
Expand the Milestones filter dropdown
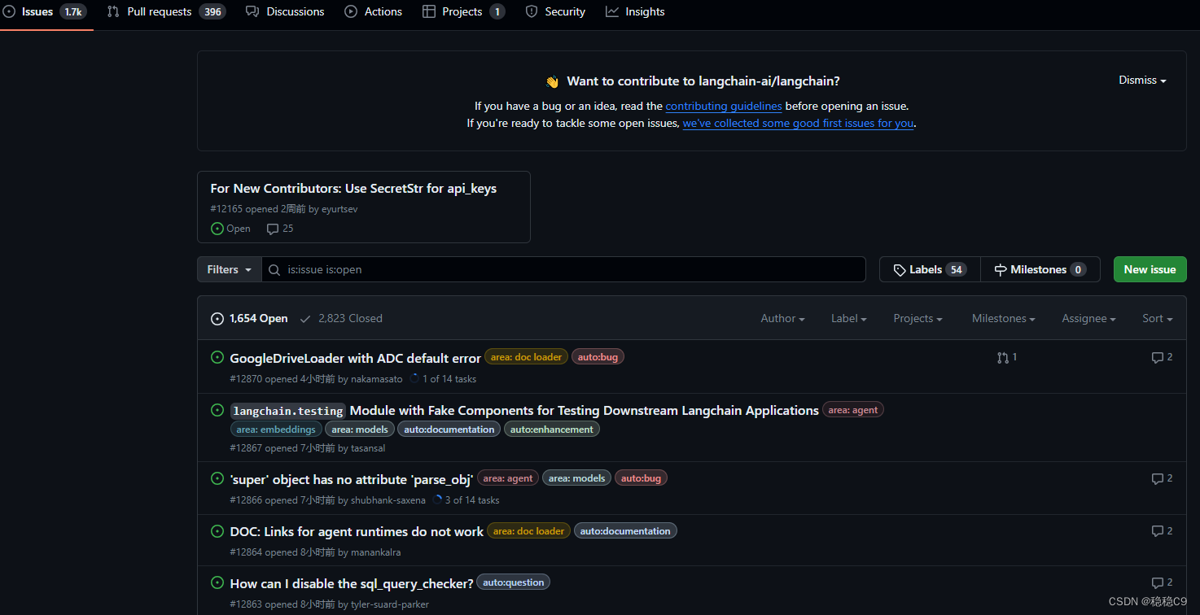[1003, 318]
